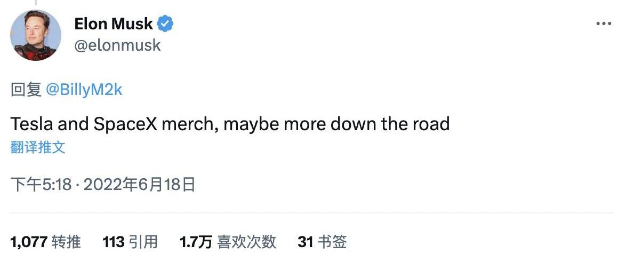
Task: Click the 回复 reply label
Action: pos(26,90)
